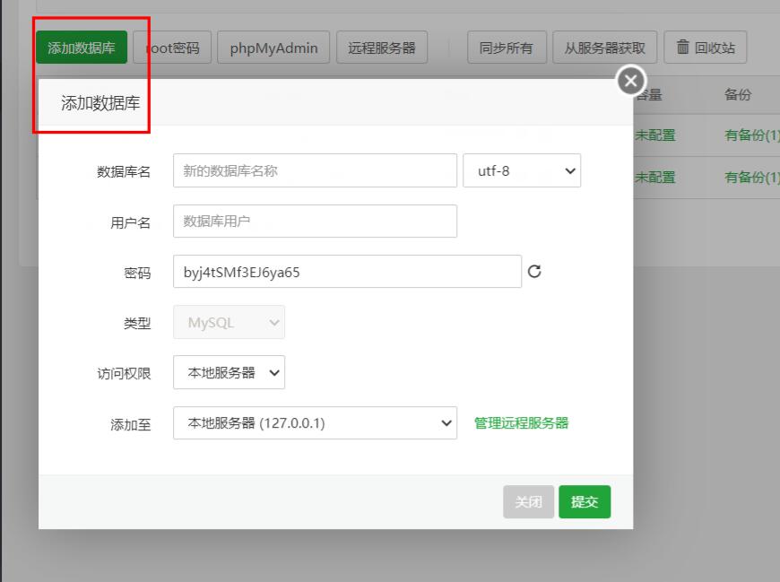Launch phpMyAdmin from toolbar
Viewport: 780px width, 582px height.
(x=273, y=48)
